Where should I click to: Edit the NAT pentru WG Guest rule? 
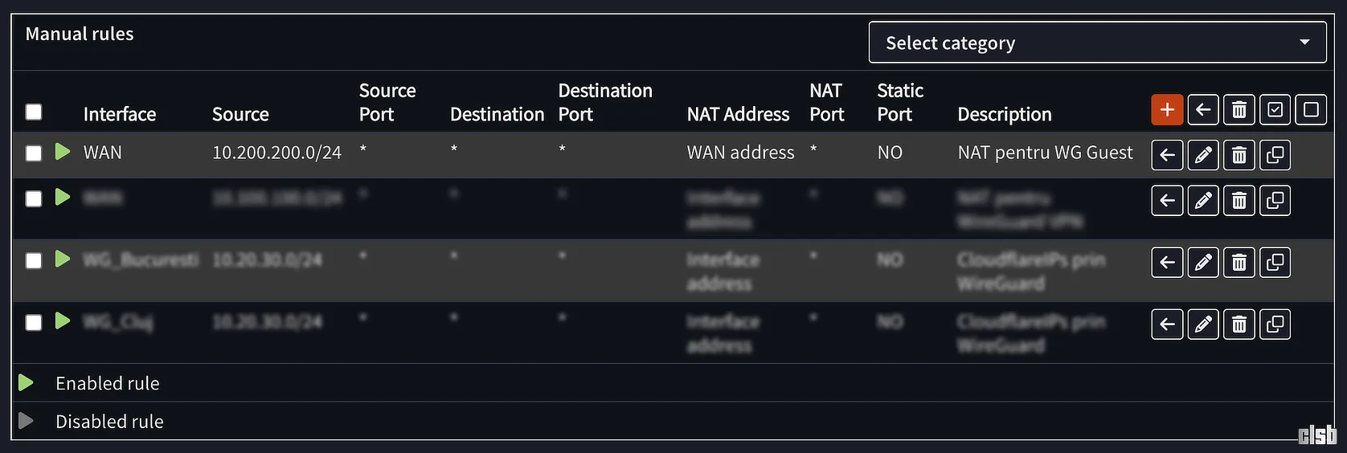(1203, 155)
